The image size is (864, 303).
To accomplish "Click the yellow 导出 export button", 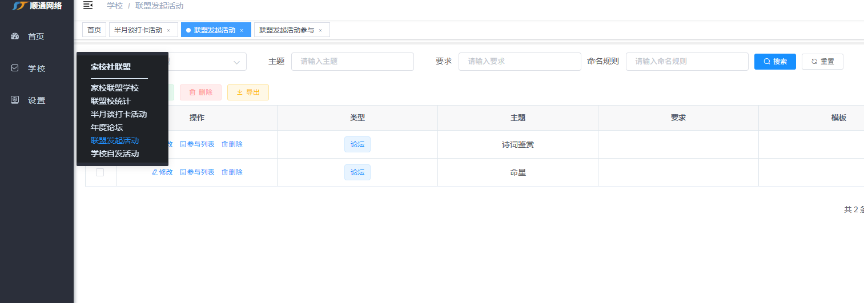I will pyautogui.click(x=248, y=92).
